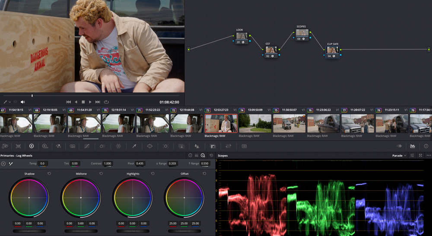
Task: Open the Power Window palette
Action: coord(149,146)
